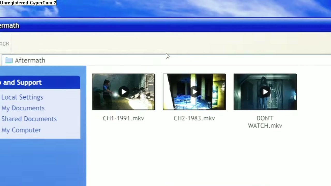Viewport: 331px width, 186px height.
Task: Open Local Settings in the sidebar
Action: click(x=22, y=97)
